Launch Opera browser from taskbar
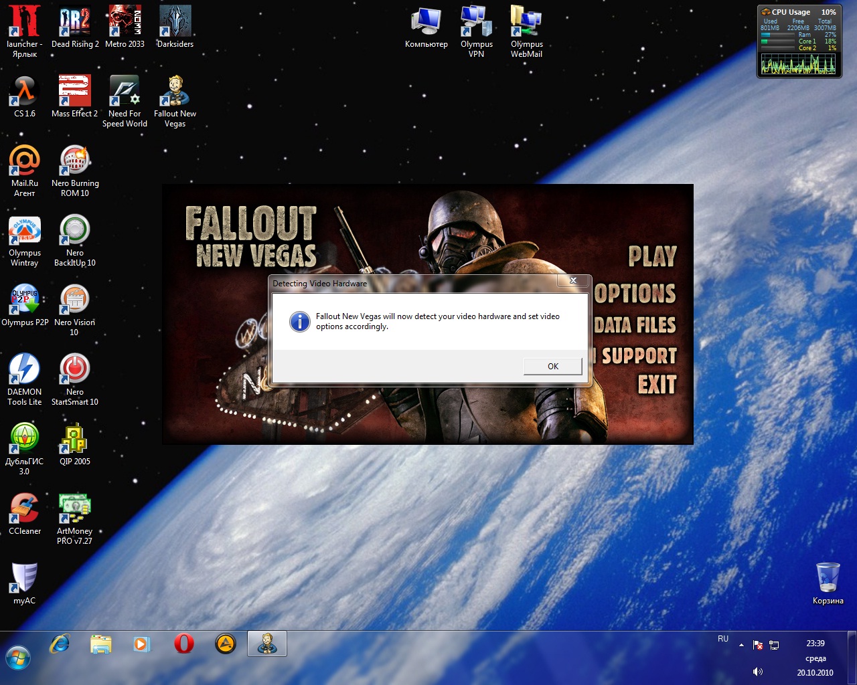This screenshot has width=857, height=685. point(183,644)
